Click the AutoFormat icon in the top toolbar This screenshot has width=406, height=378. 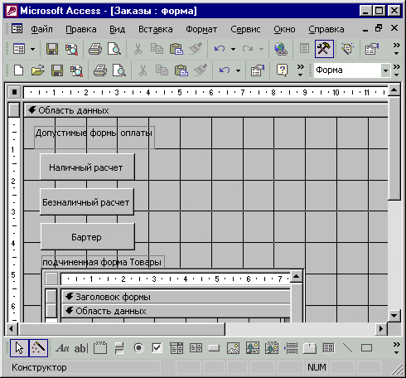tap(347, 49)
